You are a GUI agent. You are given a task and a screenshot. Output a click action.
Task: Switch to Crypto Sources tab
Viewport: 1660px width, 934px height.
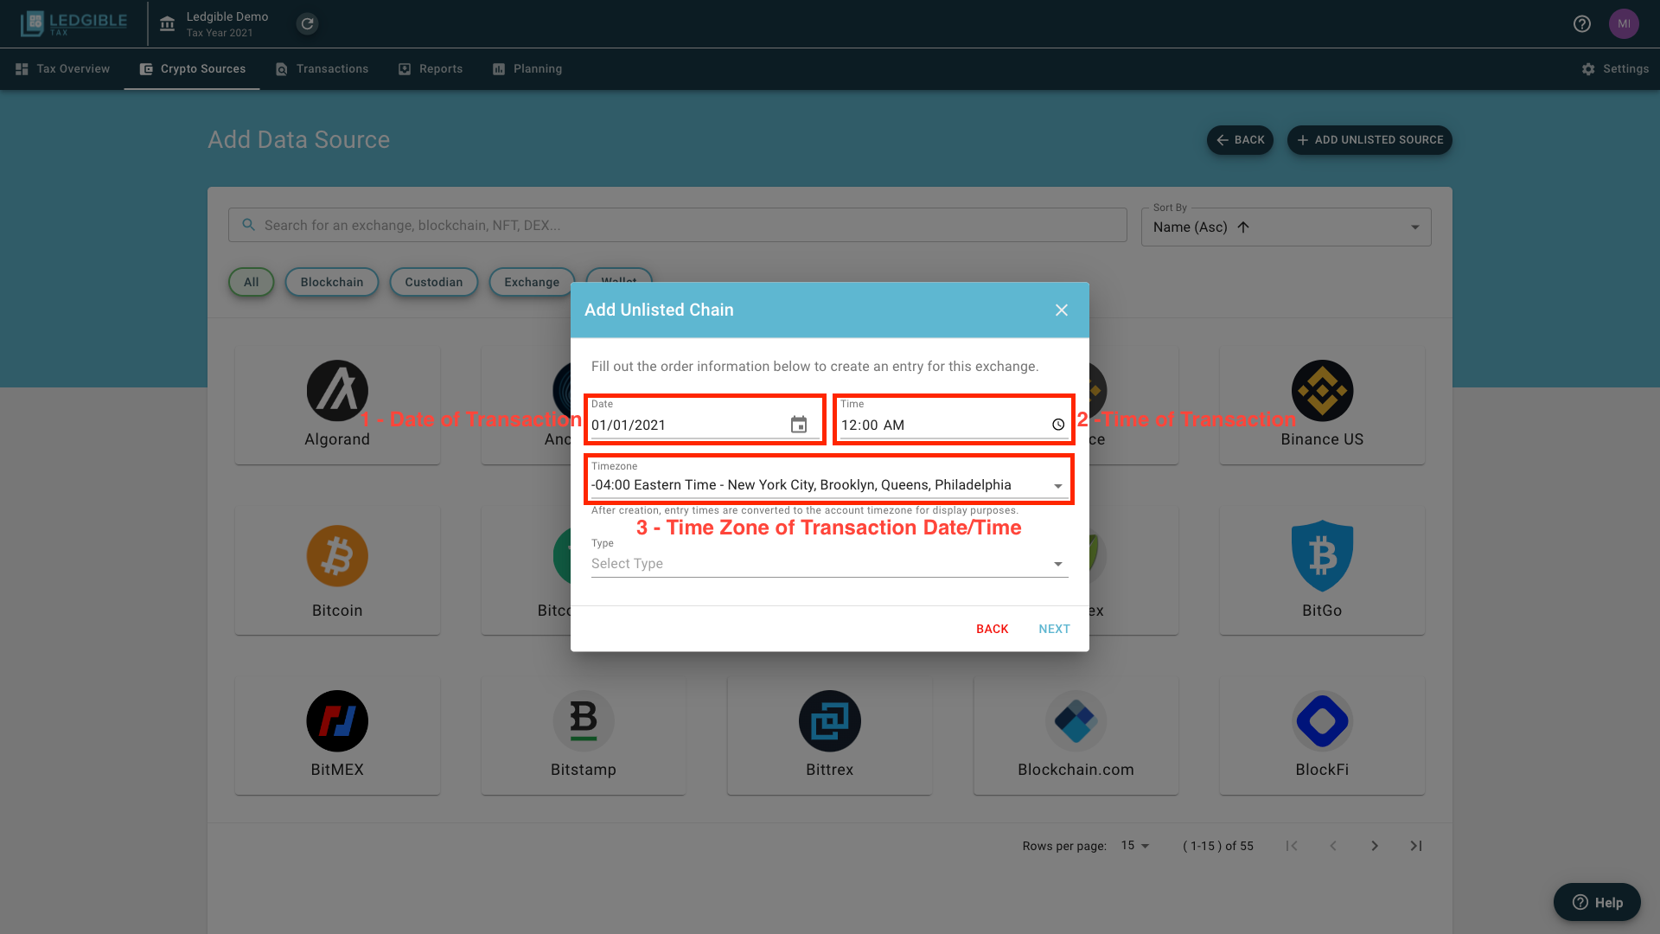[192, 69]
